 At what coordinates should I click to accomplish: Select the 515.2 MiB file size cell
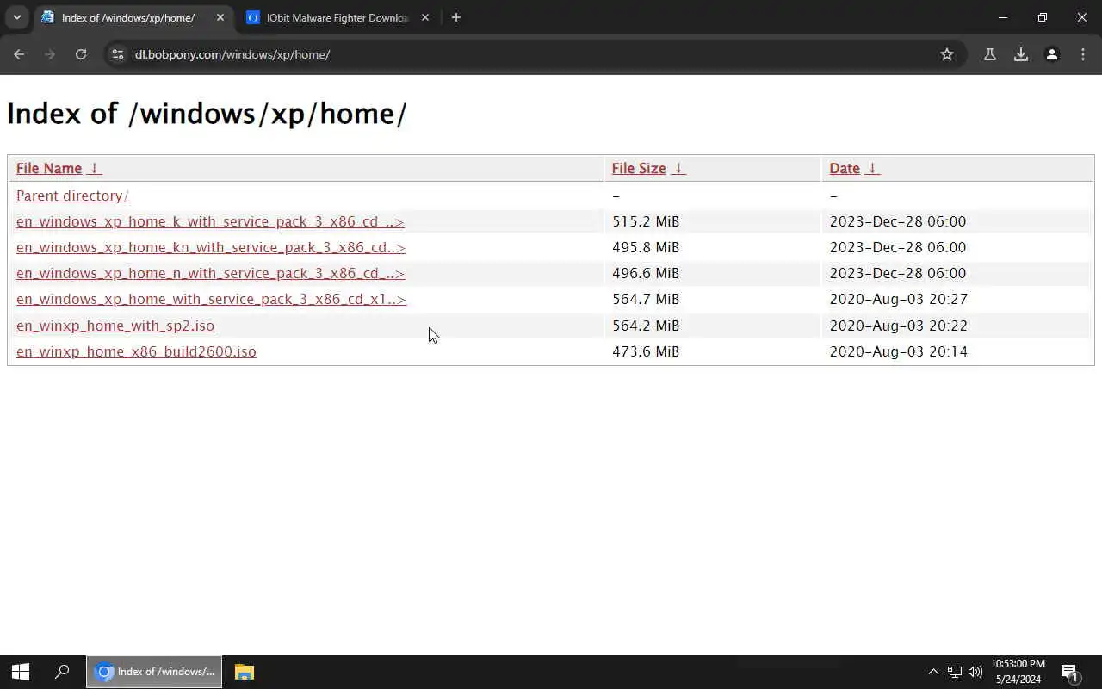[x=646, y=221]
